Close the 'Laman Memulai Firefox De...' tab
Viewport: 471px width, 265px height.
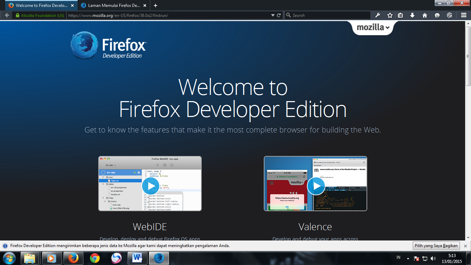(x=145, y=6)
